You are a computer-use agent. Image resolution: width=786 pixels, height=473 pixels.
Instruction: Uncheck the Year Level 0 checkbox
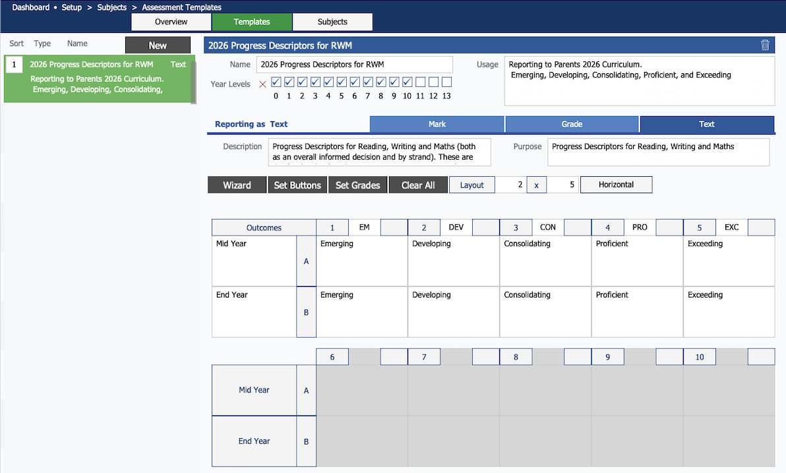point(276,82)
